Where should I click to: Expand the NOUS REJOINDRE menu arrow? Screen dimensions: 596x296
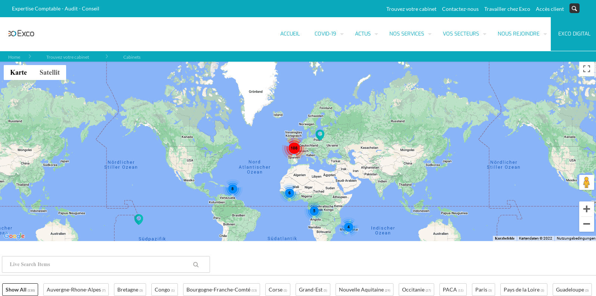[x=545, y=34]
